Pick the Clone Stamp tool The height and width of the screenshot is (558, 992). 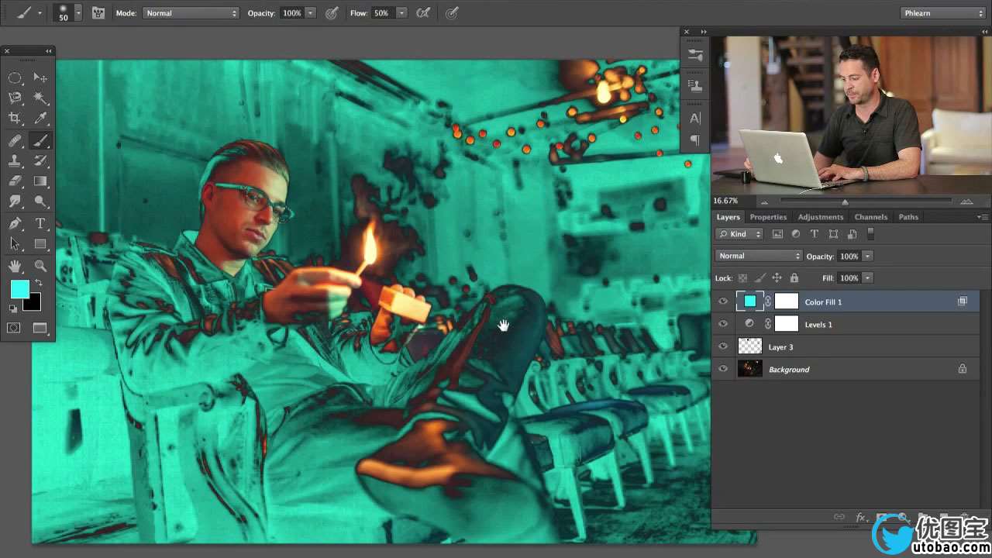(x=15, y=160)
